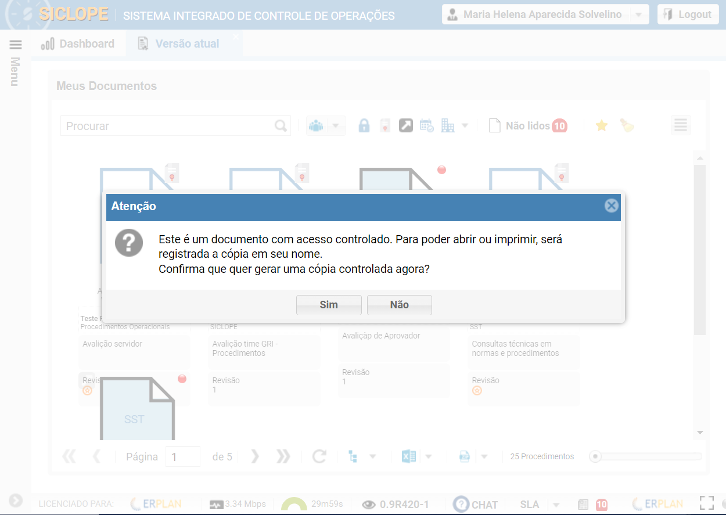
Task: Switch to the Versão atual tab
Action: [179, 44]
